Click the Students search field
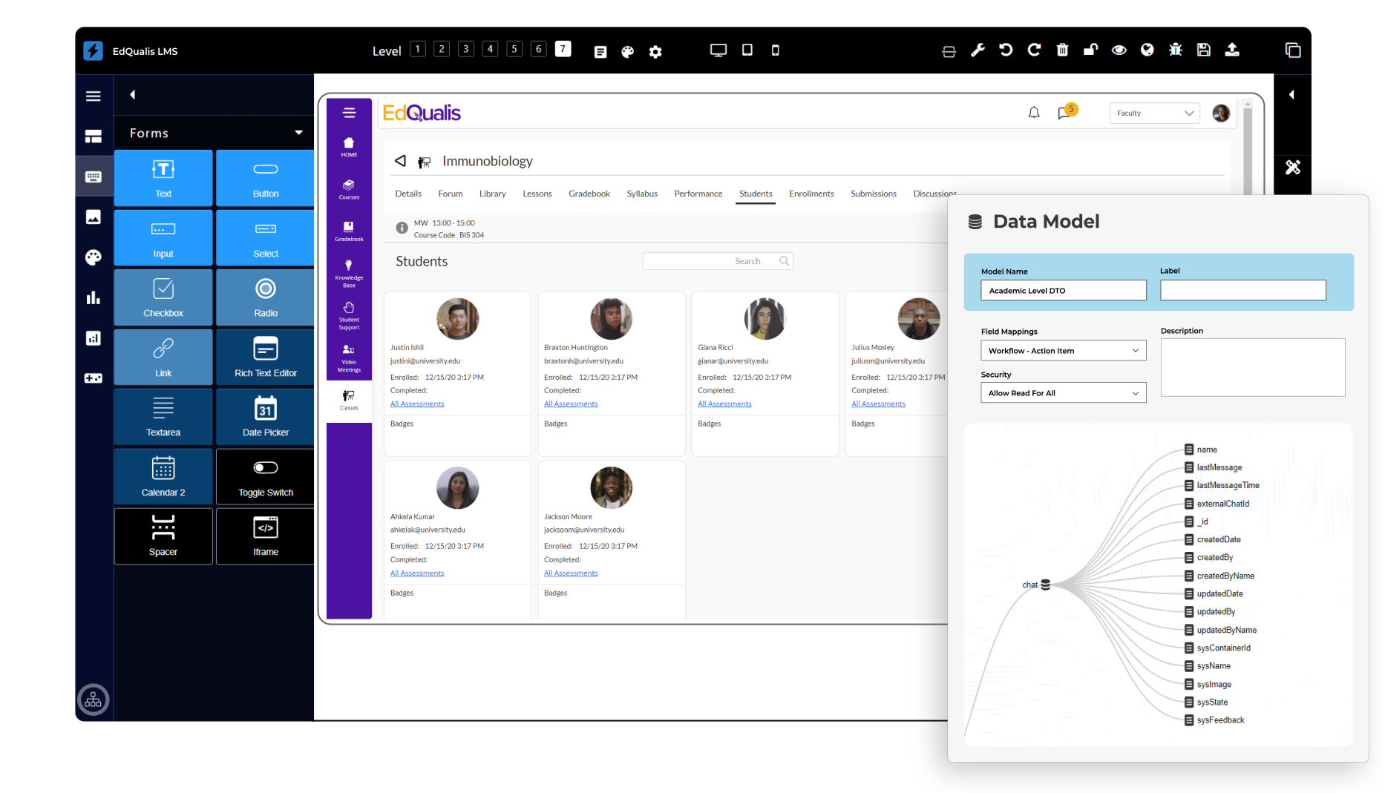This screenshot has height=793, width=1385. (x=717, y=261)
